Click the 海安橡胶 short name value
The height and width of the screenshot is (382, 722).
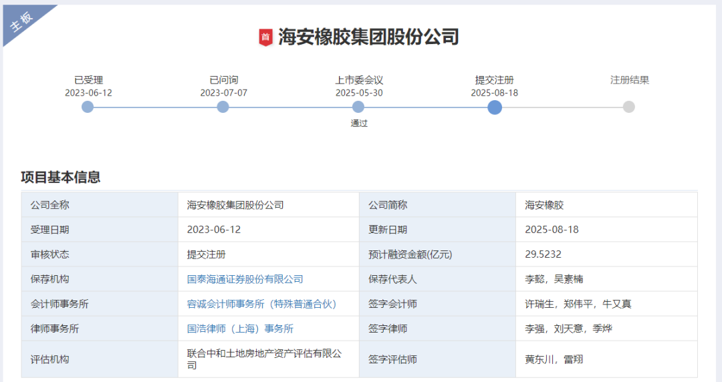[544, 205]
